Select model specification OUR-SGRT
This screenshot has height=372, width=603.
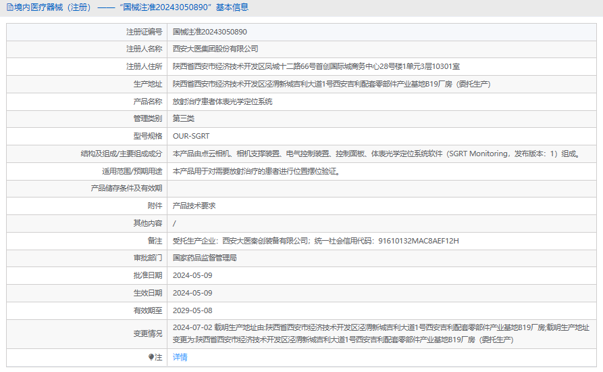click(191, 136)
